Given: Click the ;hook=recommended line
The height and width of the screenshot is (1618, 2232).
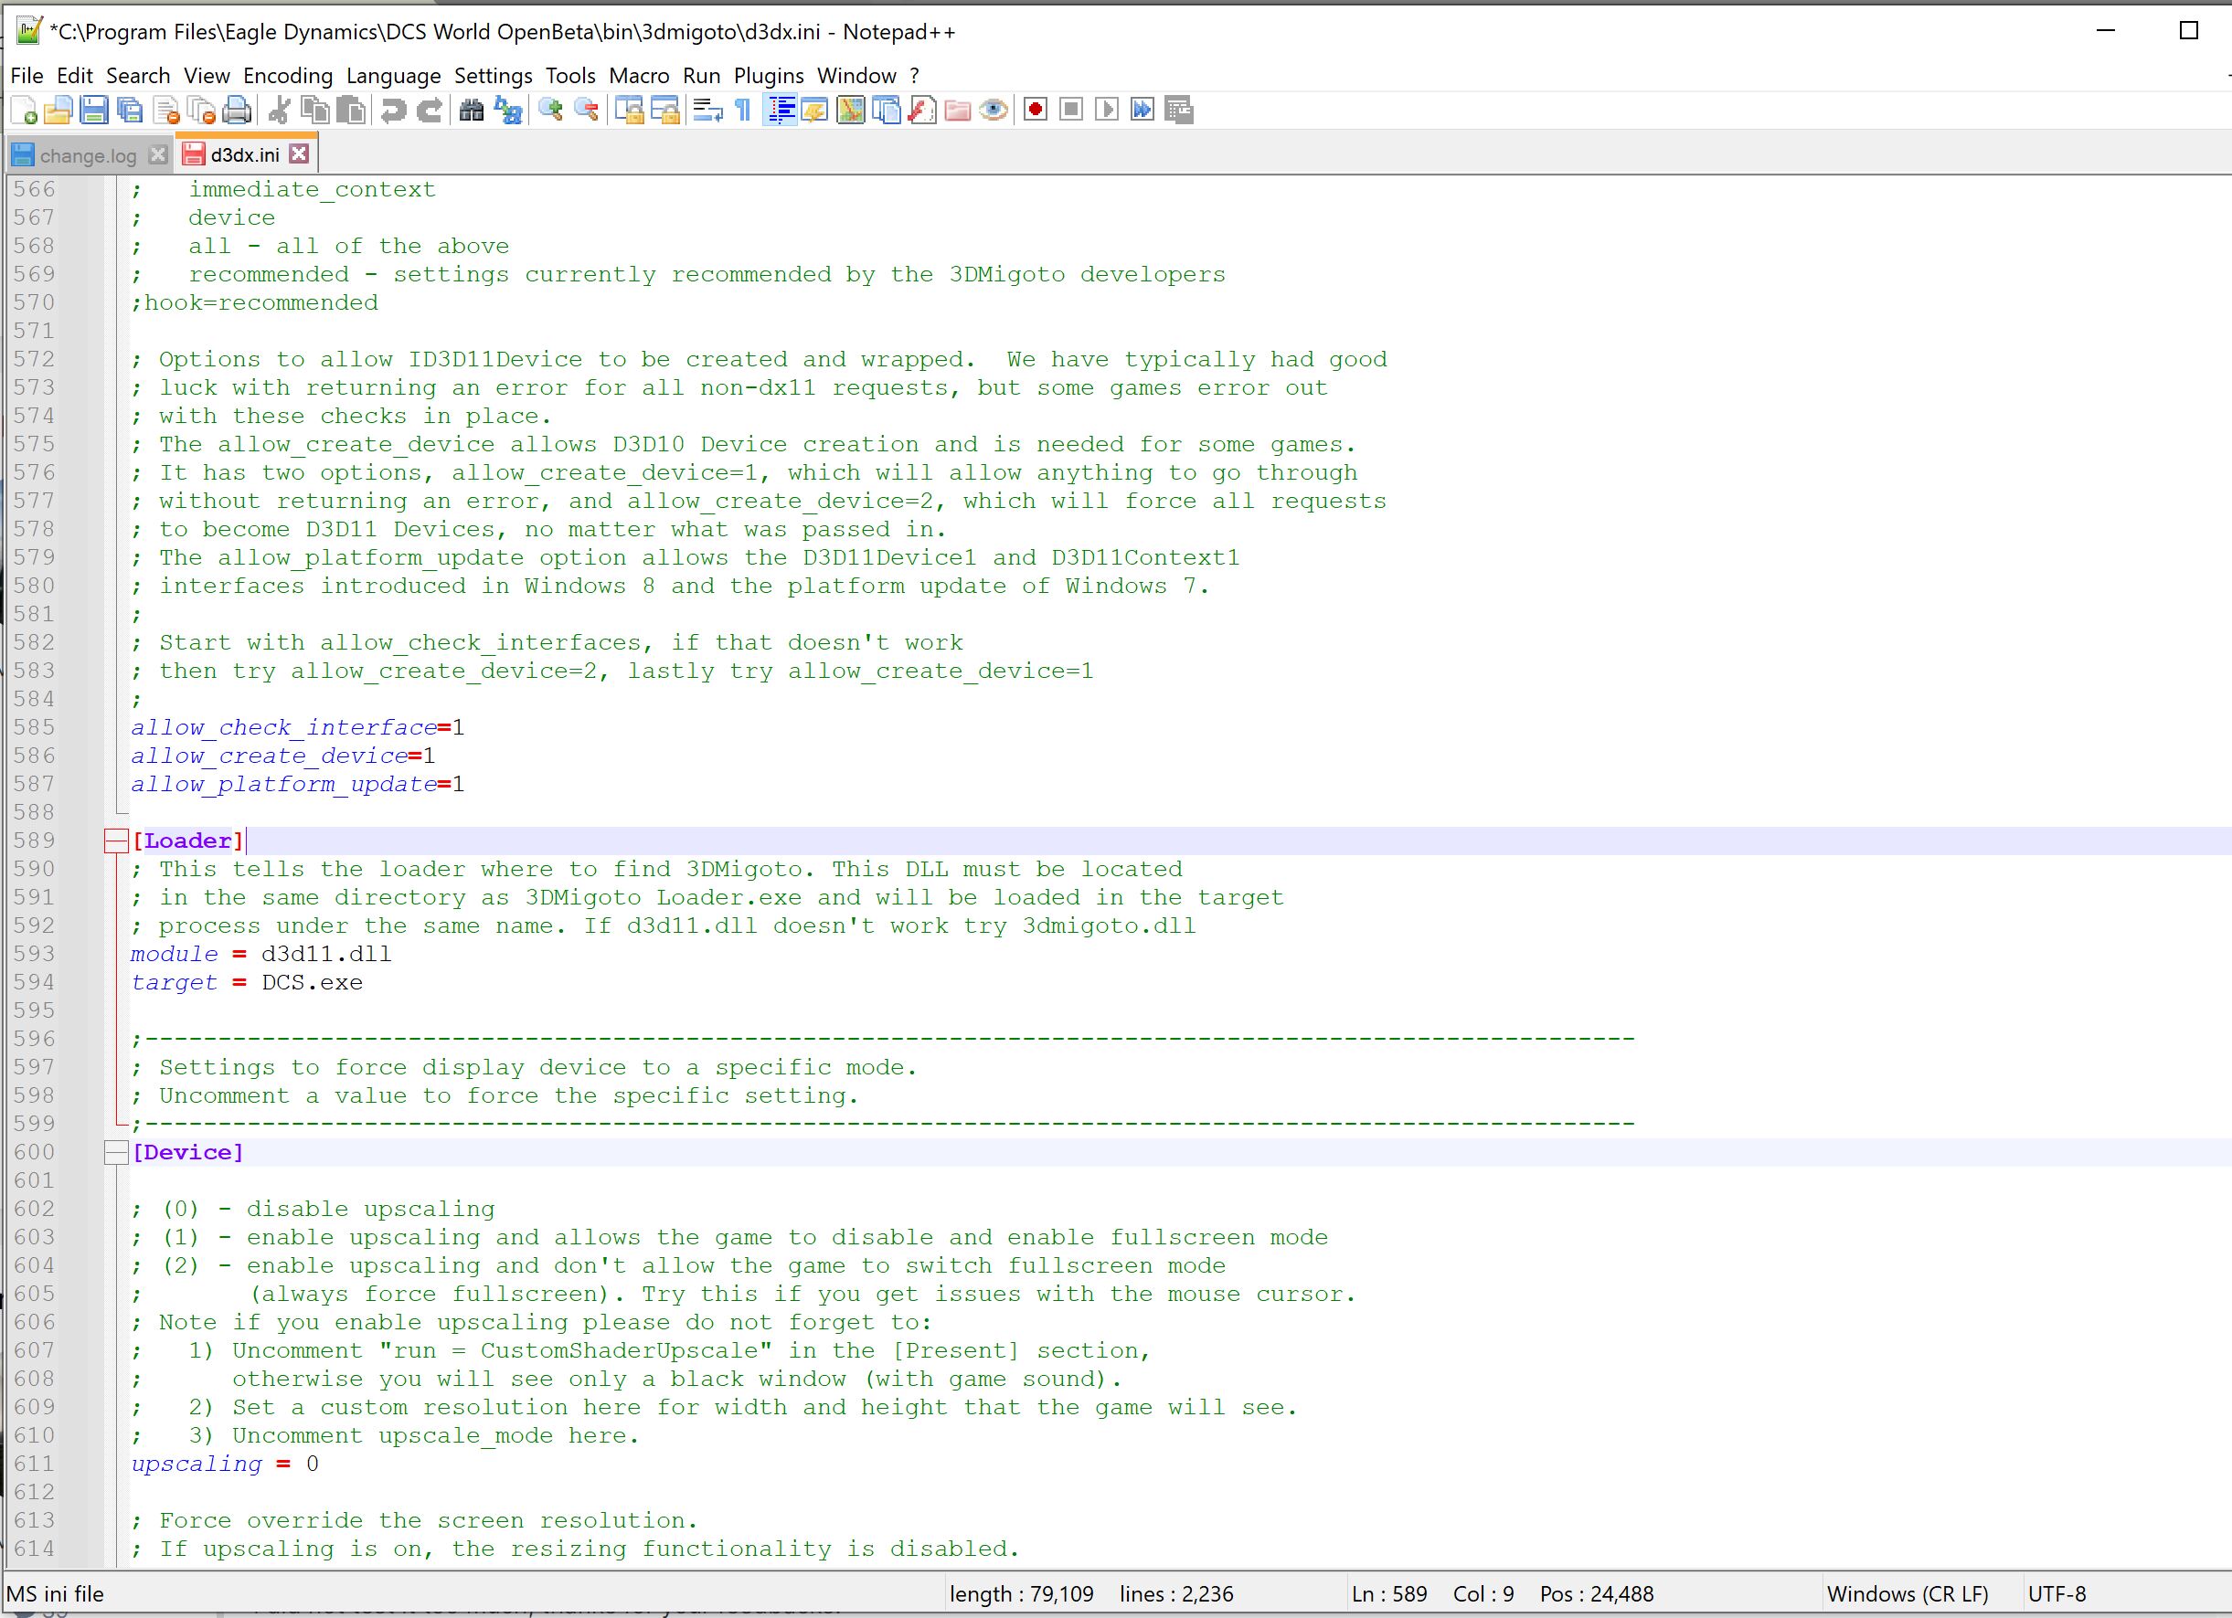Looking at the screenshot, I should 254,303.
